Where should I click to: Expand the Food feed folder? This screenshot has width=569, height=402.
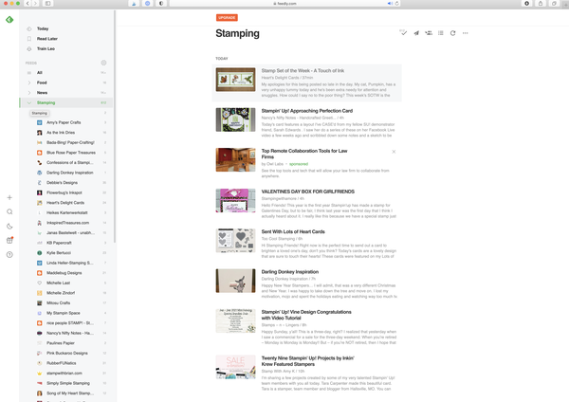28,82
